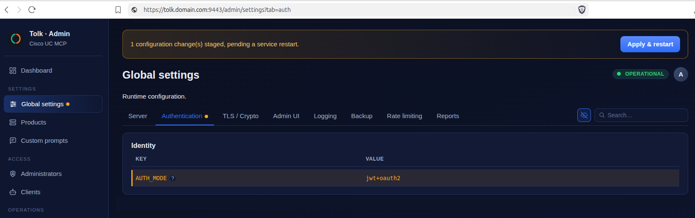This screenshot has width=695, height=218.
Task: Click the Identity section heading
Action: (143, 145)
